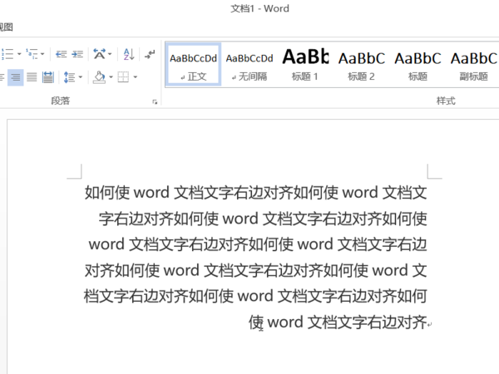Apply the 无间隔 style
This screenshot has width=499, height=374.
(249, 65)
